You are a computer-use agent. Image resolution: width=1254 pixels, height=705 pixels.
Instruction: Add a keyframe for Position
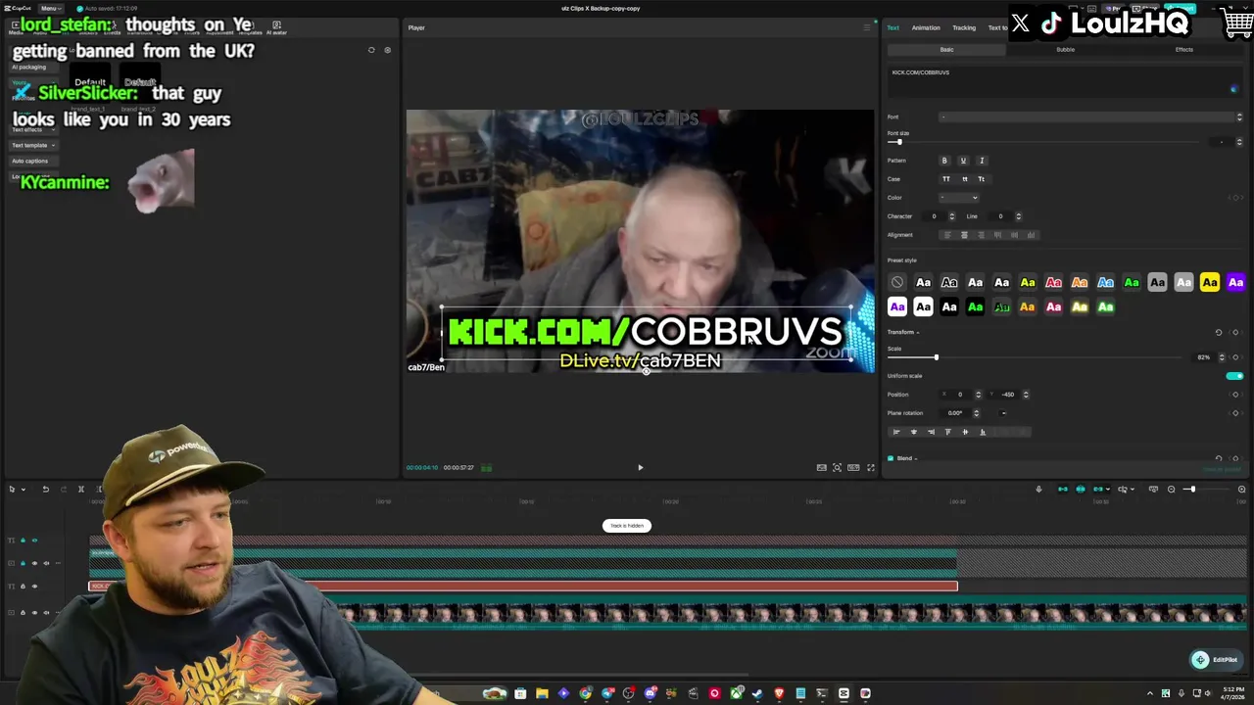[x=1235, y=395]
